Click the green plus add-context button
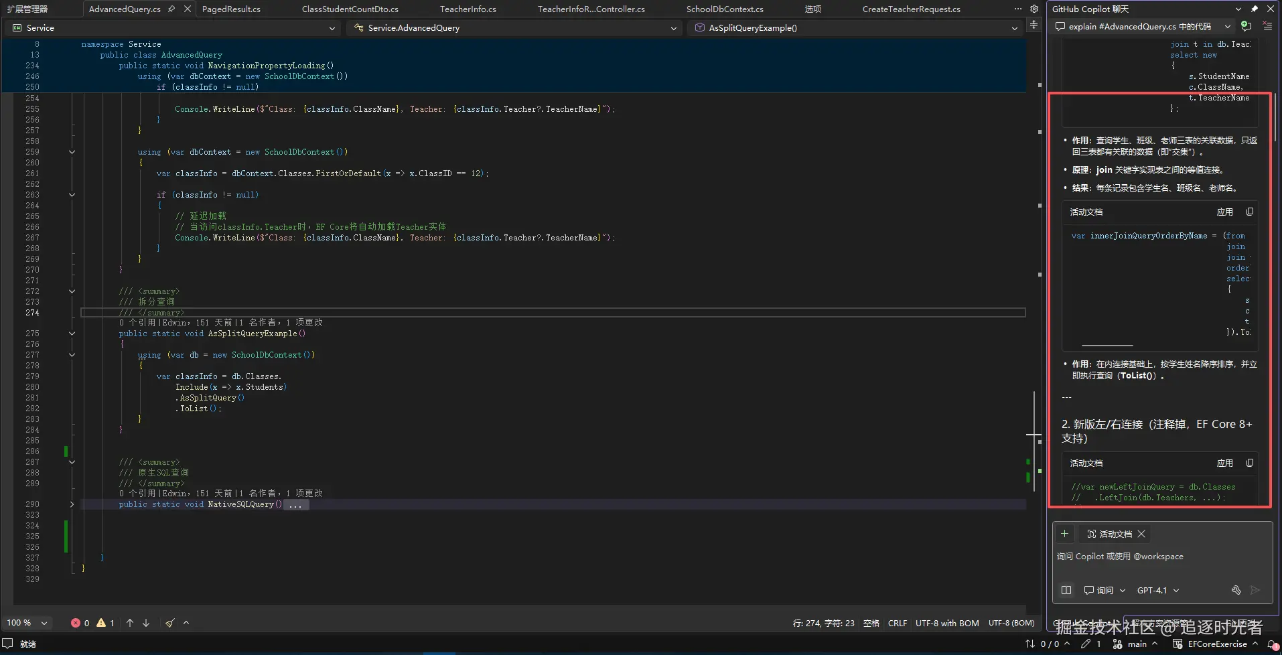The height and width of the screenshot is (655, 1282). 1064,534
